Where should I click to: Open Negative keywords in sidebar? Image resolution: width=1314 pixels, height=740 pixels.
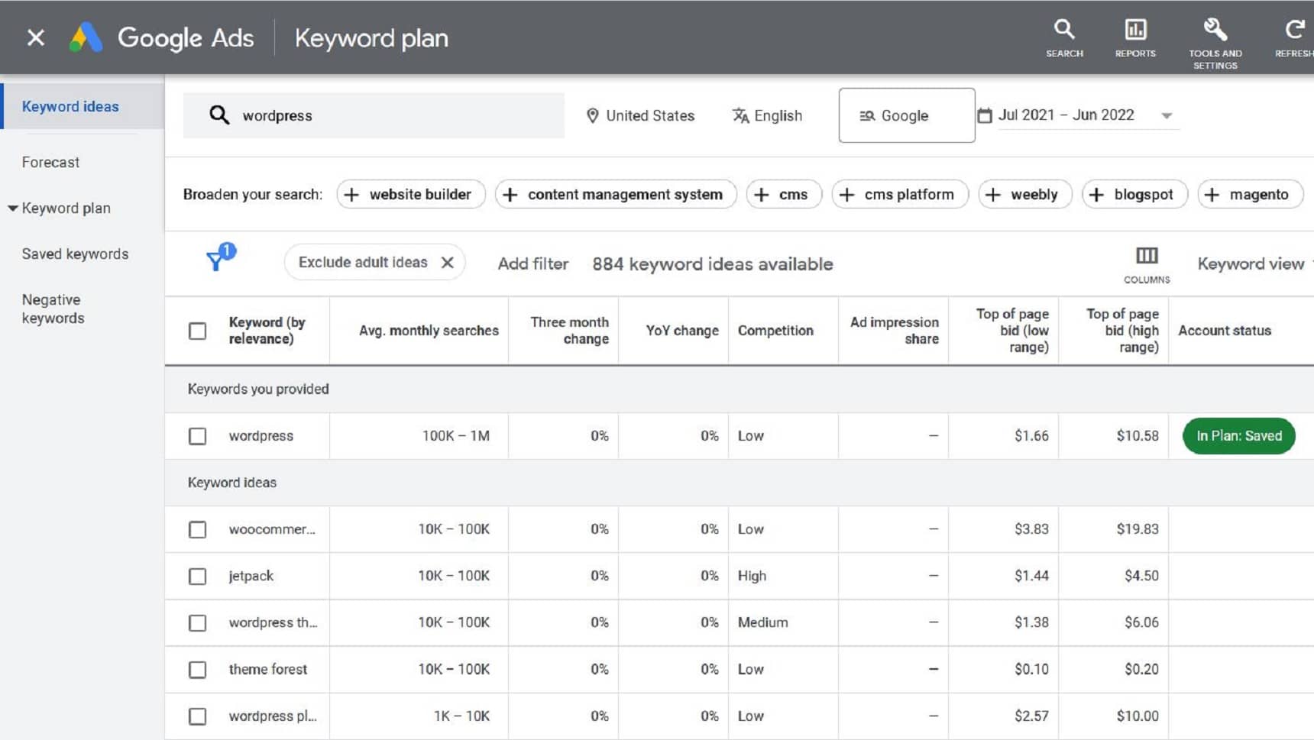click(53, 309)
